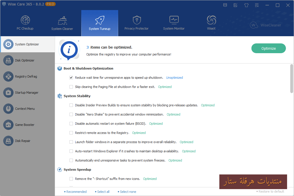Click the System Stability heading
The width and height of the screenshot is (294, 196).
(77, 96)
